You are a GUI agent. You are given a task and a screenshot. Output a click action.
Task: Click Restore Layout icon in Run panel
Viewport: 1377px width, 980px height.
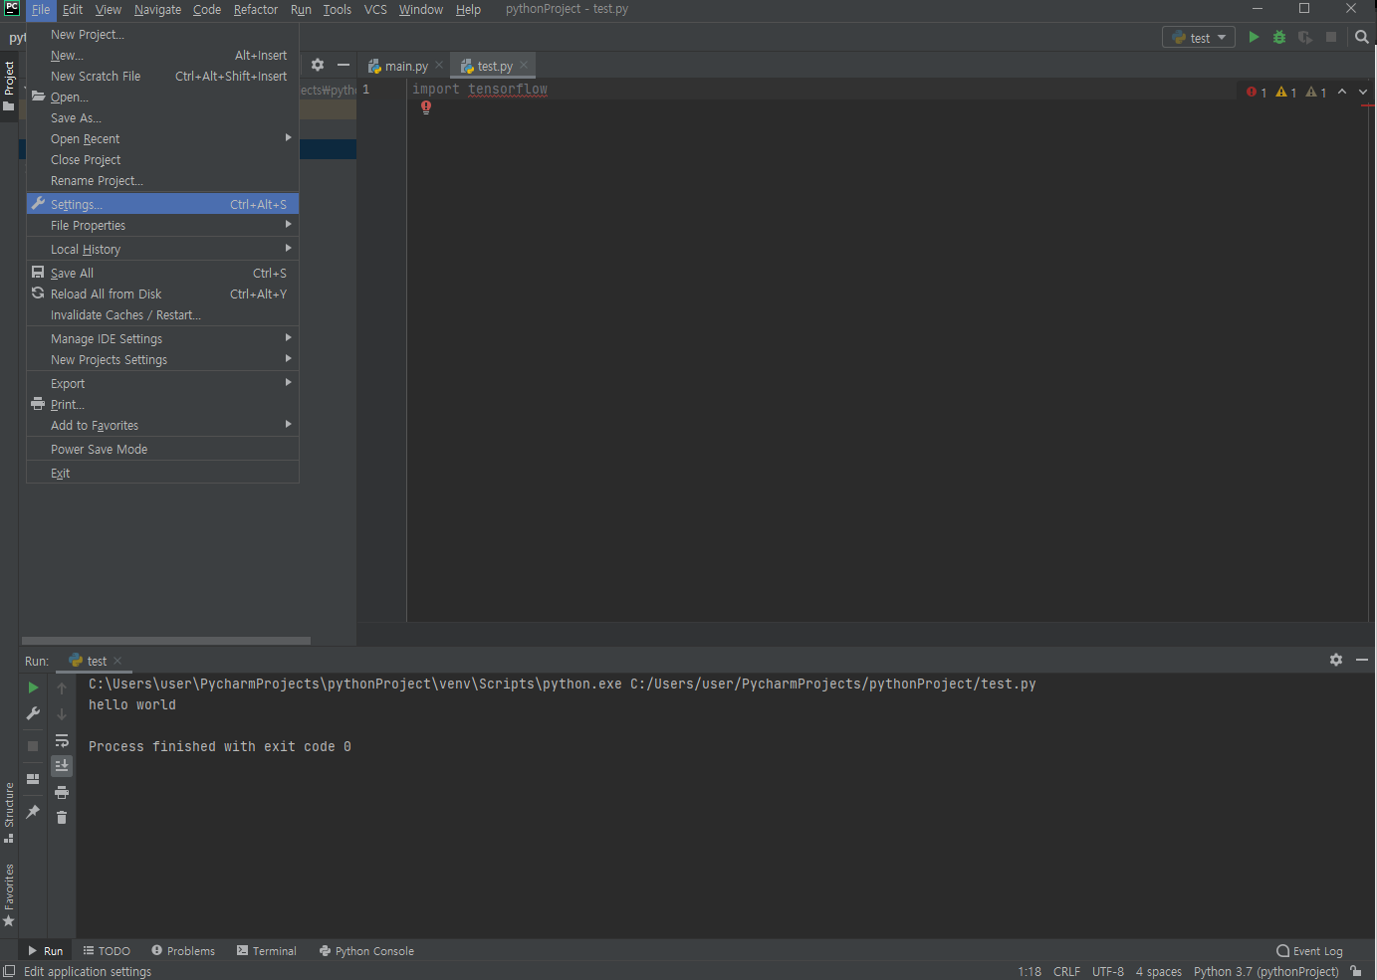point(33,779)
